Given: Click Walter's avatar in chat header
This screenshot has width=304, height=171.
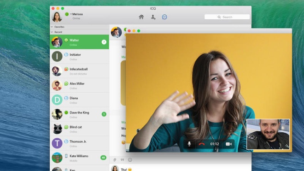Looking at the screenshot, I should [116, 32].
